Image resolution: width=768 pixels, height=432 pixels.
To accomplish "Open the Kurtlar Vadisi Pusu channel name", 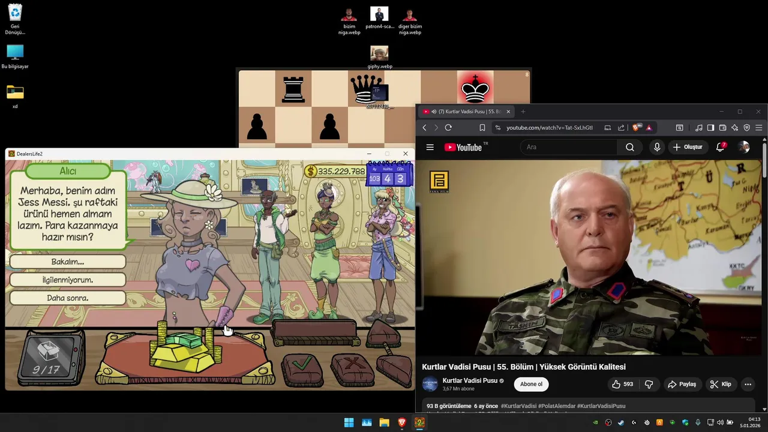I will [x=470, y=380].
